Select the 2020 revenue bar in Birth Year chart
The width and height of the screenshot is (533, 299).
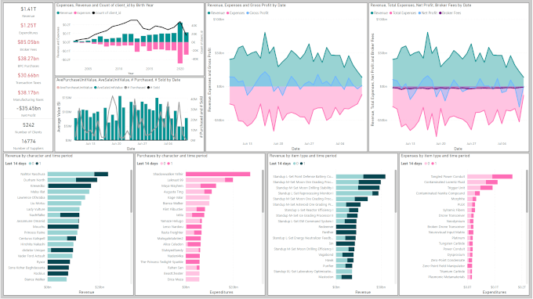click(180, 32)
